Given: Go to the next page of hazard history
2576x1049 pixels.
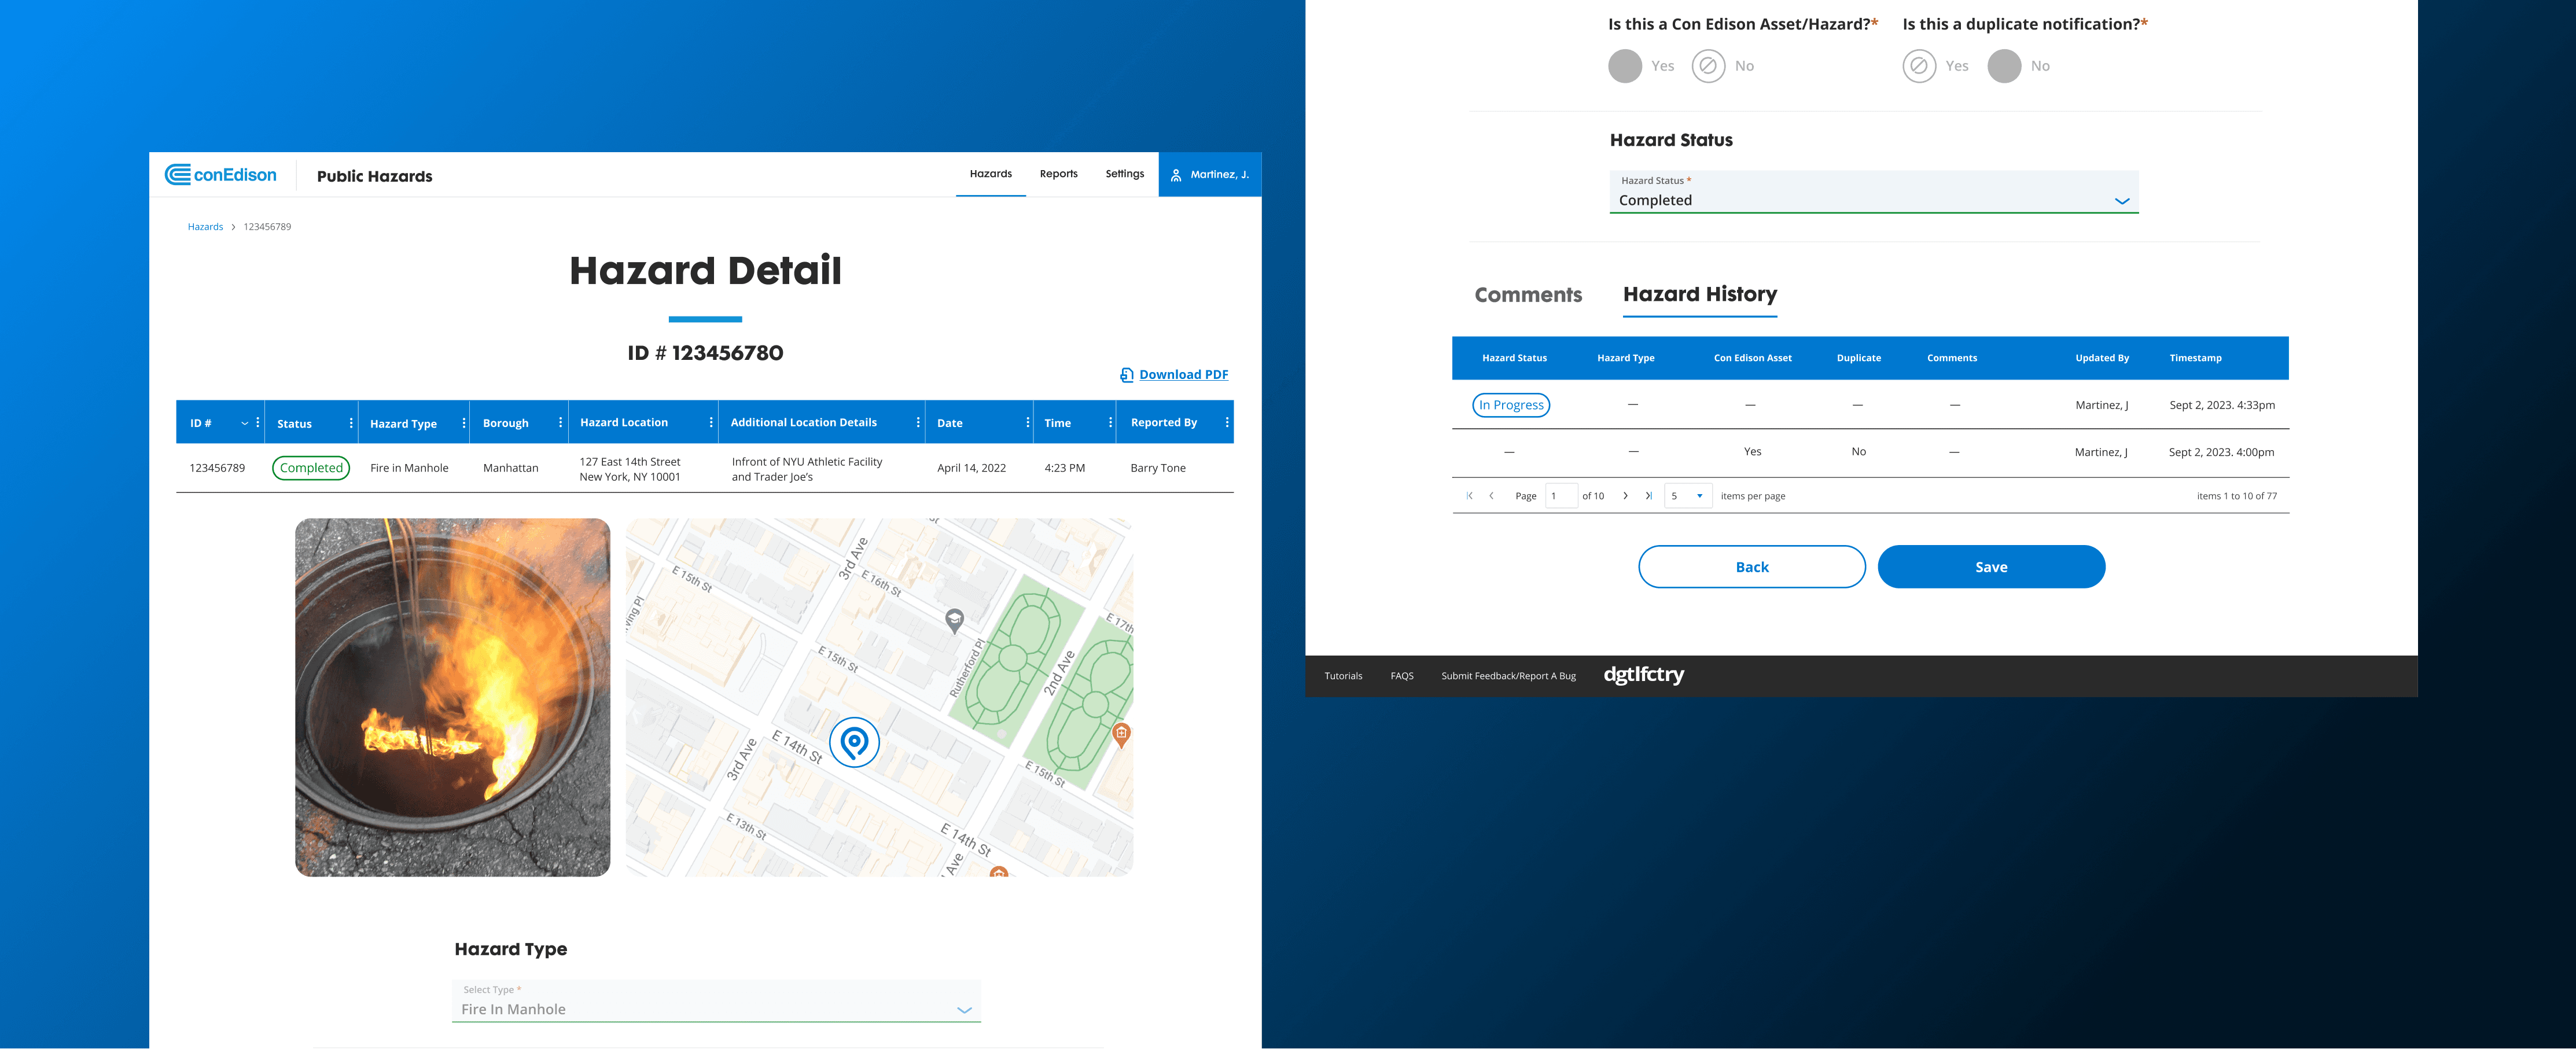Looking at the screenshot, I should pos(1626,495).
